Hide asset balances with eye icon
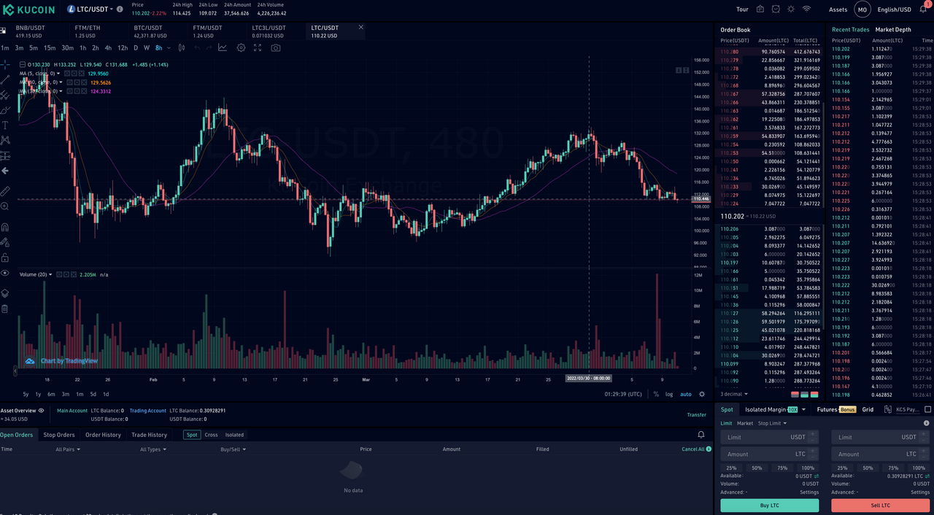 tap(42, 410)
